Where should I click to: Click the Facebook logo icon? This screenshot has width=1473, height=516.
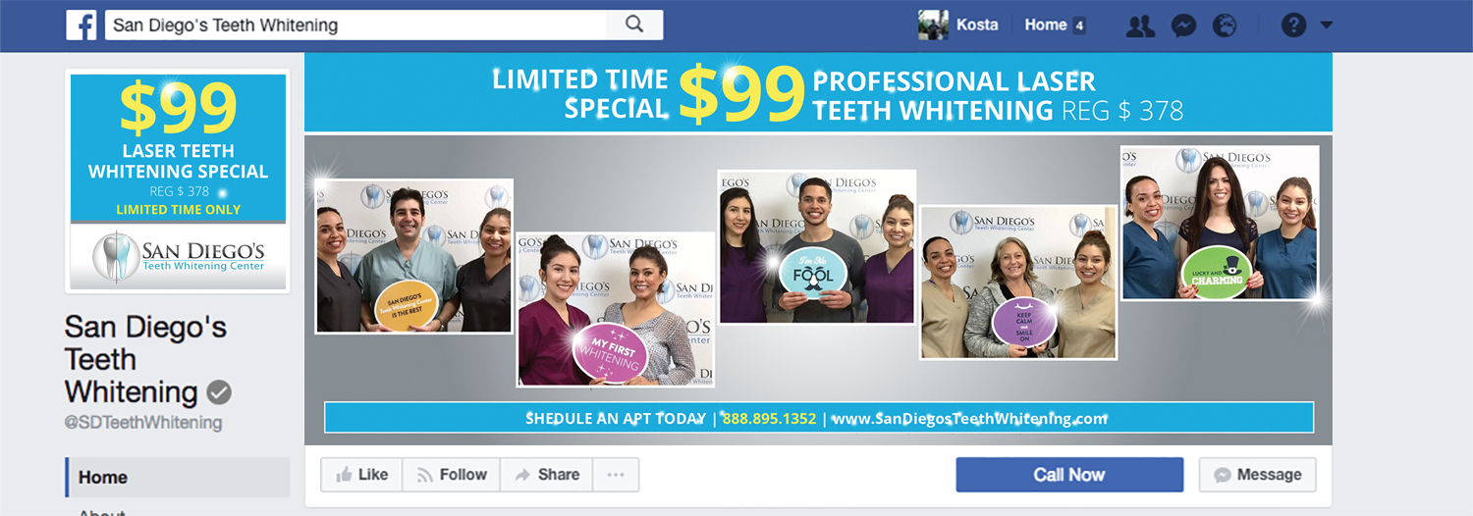pos(82,25)
